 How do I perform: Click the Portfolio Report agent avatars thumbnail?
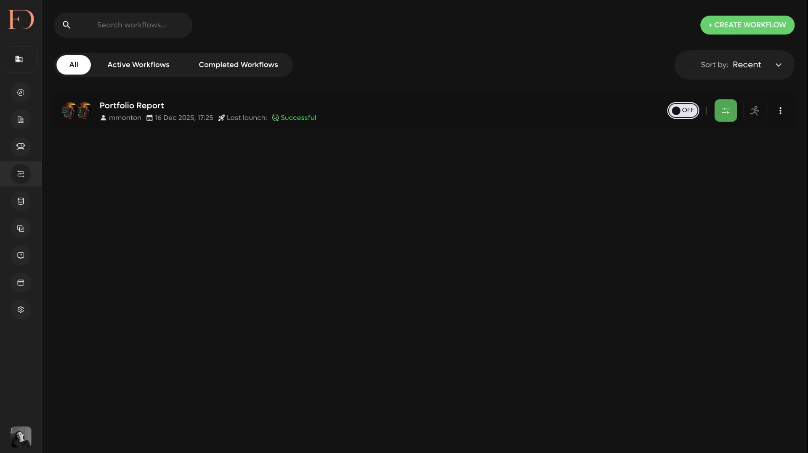77,111
